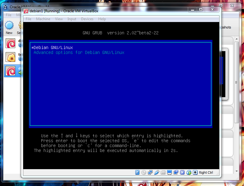This screenshot has width=244, height=186.
Task: Maximize the VirtualBox Manager window
Action: coord(221,6)
